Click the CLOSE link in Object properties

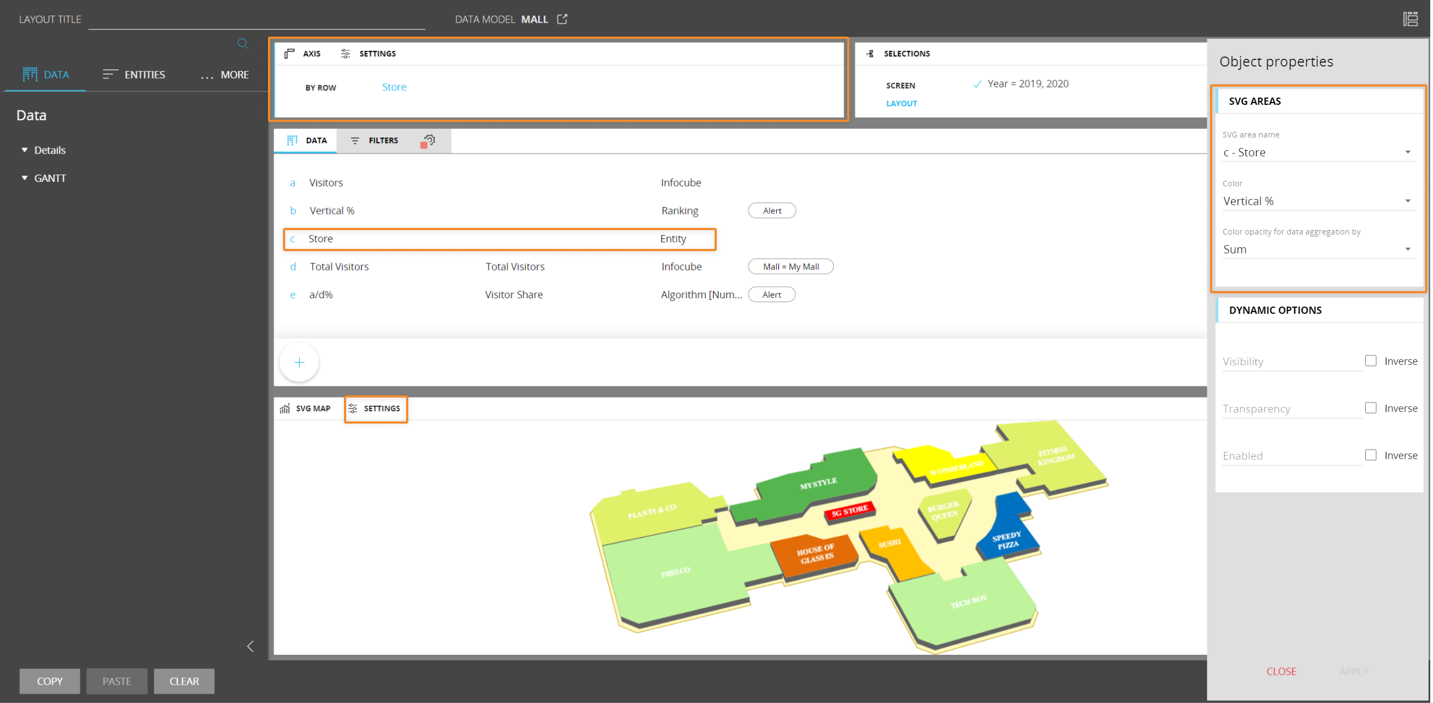click(1280, 671)
